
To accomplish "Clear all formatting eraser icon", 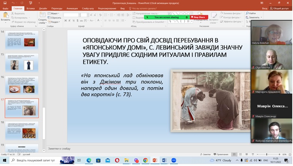I will [x=100, y=15].
